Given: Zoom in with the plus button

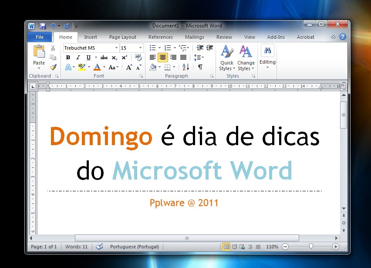Looking at the screenshot, I should point(335,247).
